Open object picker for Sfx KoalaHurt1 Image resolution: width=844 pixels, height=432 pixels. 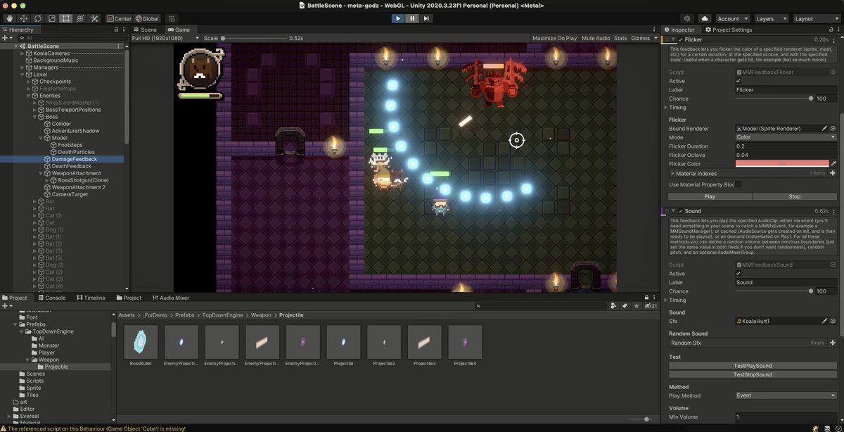coord(833,321)
